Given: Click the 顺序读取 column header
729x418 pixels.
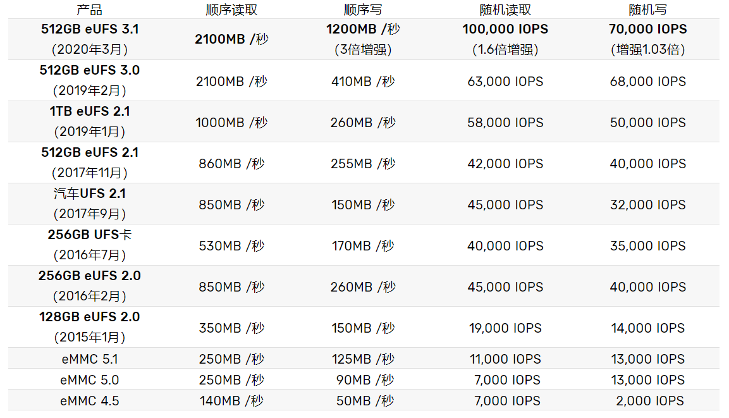Looking at the screenshot, I should pyautogui.click(x=231, y=9).
